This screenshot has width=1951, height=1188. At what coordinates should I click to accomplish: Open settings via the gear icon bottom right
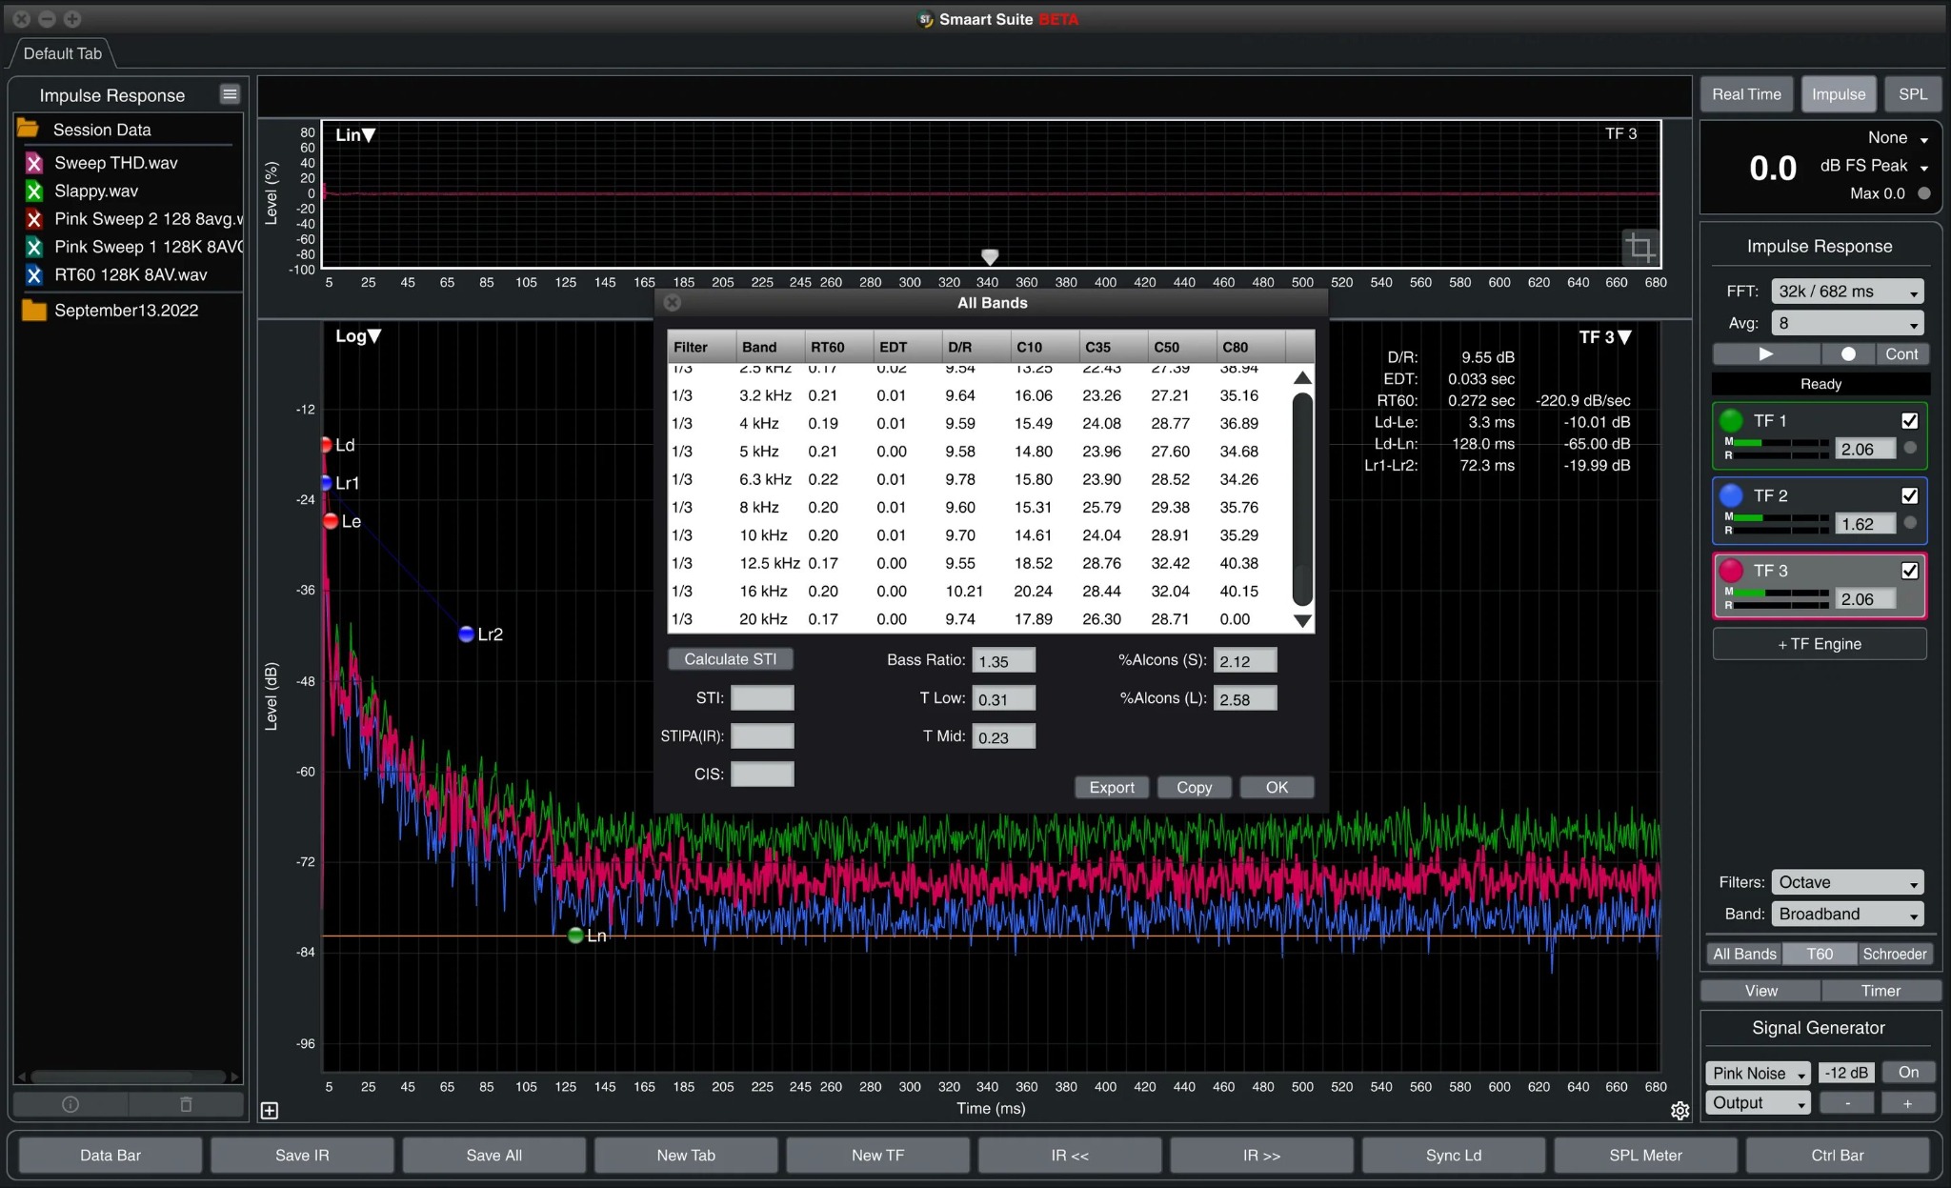[x=1679, y=1111]
